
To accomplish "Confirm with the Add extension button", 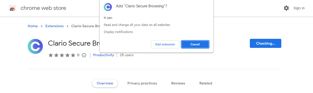I will pyautogui.click(x=165, y=44).
